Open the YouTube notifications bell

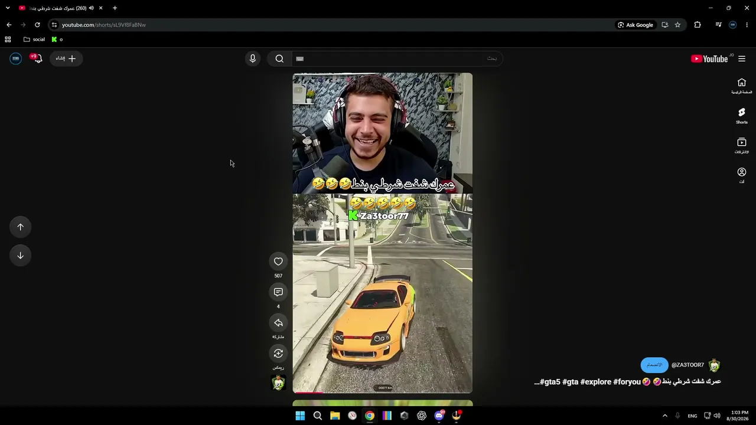37,58
